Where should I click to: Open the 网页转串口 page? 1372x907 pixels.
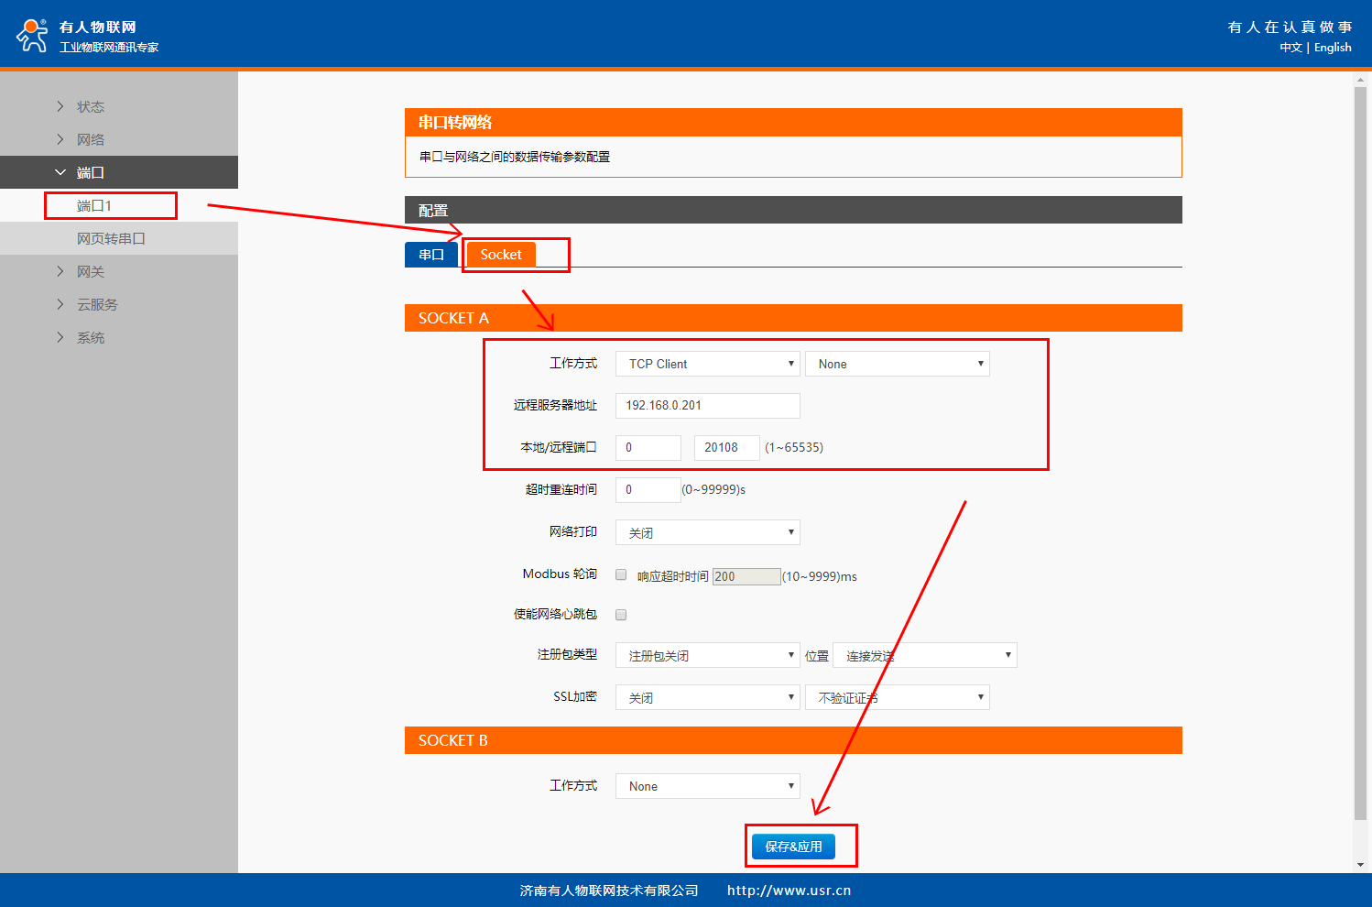tap(111, 238)
